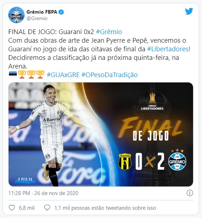202x218 pixels.
Task: Click the @Gremio handle
Action: pos(37,19)
